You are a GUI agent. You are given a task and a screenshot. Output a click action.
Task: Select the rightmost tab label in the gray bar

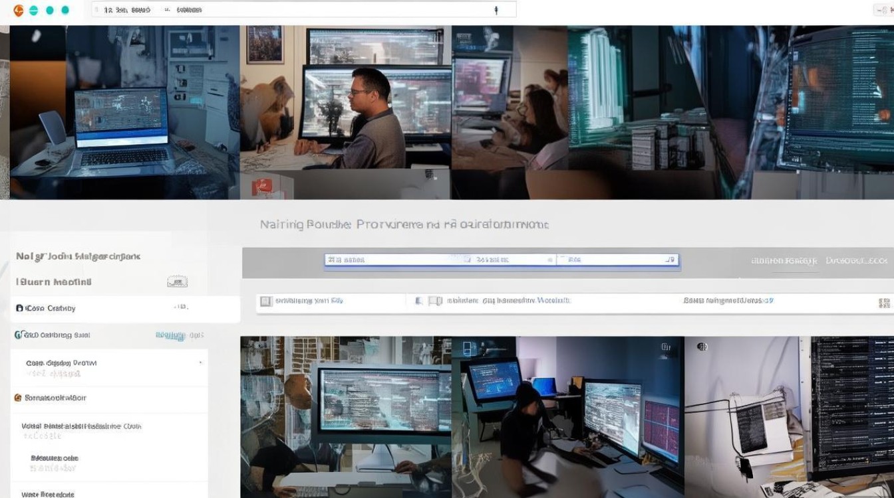click(857, 261)
